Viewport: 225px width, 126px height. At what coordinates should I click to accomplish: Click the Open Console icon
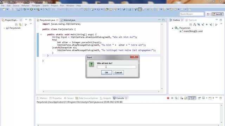click(x=210, y=98)
